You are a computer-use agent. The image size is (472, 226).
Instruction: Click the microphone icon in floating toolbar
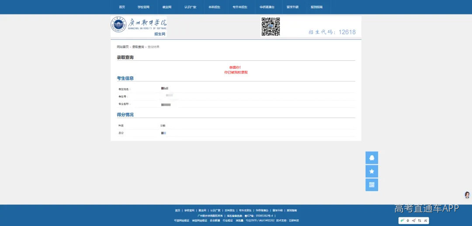(408, 221)
